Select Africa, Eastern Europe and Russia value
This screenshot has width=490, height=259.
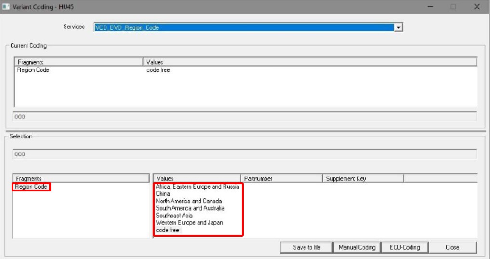tap(197, 187)
